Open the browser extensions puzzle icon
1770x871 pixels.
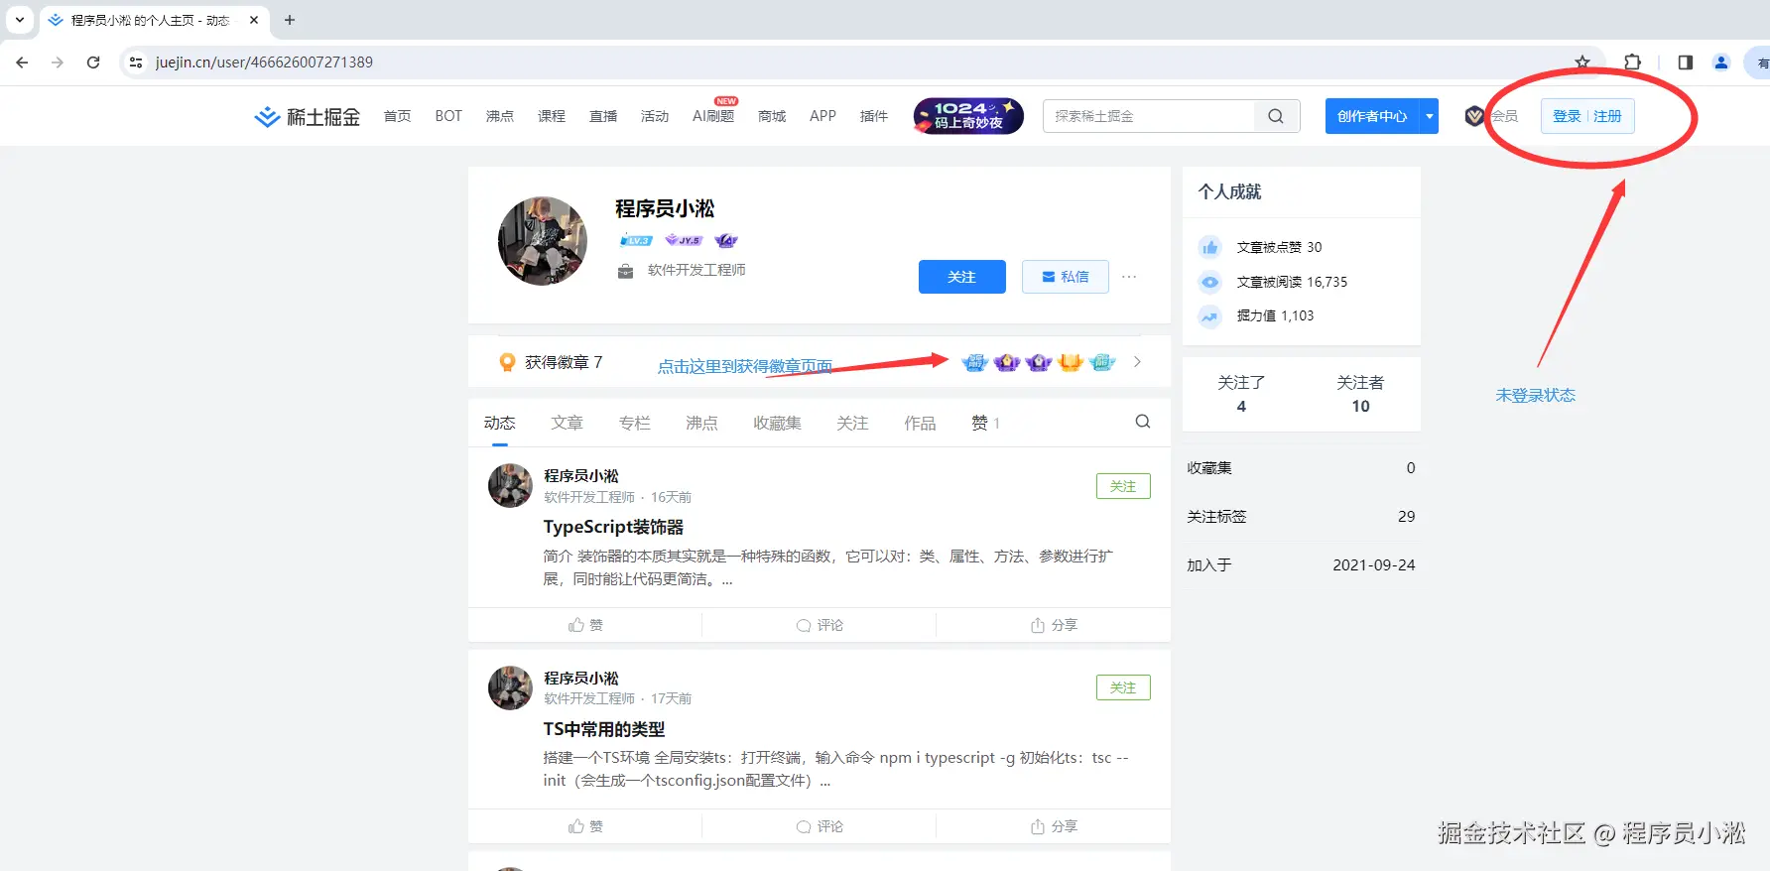[x=1632, y=62]
